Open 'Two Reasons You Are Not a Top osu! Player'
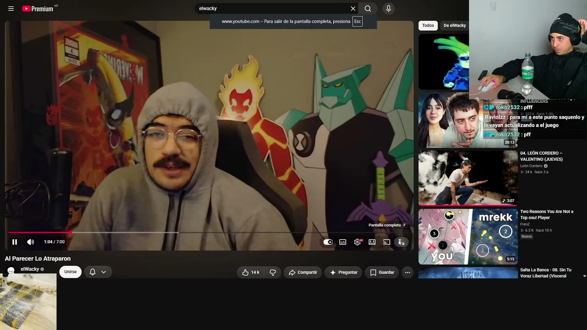587x330 pixels. point(547,214)
